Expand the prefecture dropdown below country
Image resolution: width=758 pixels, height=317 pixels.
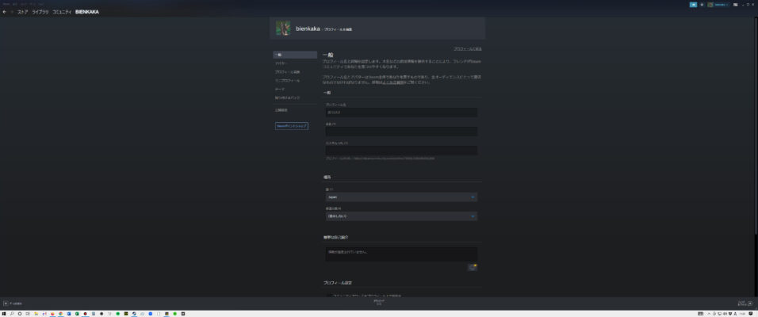[x=400, y=216]
